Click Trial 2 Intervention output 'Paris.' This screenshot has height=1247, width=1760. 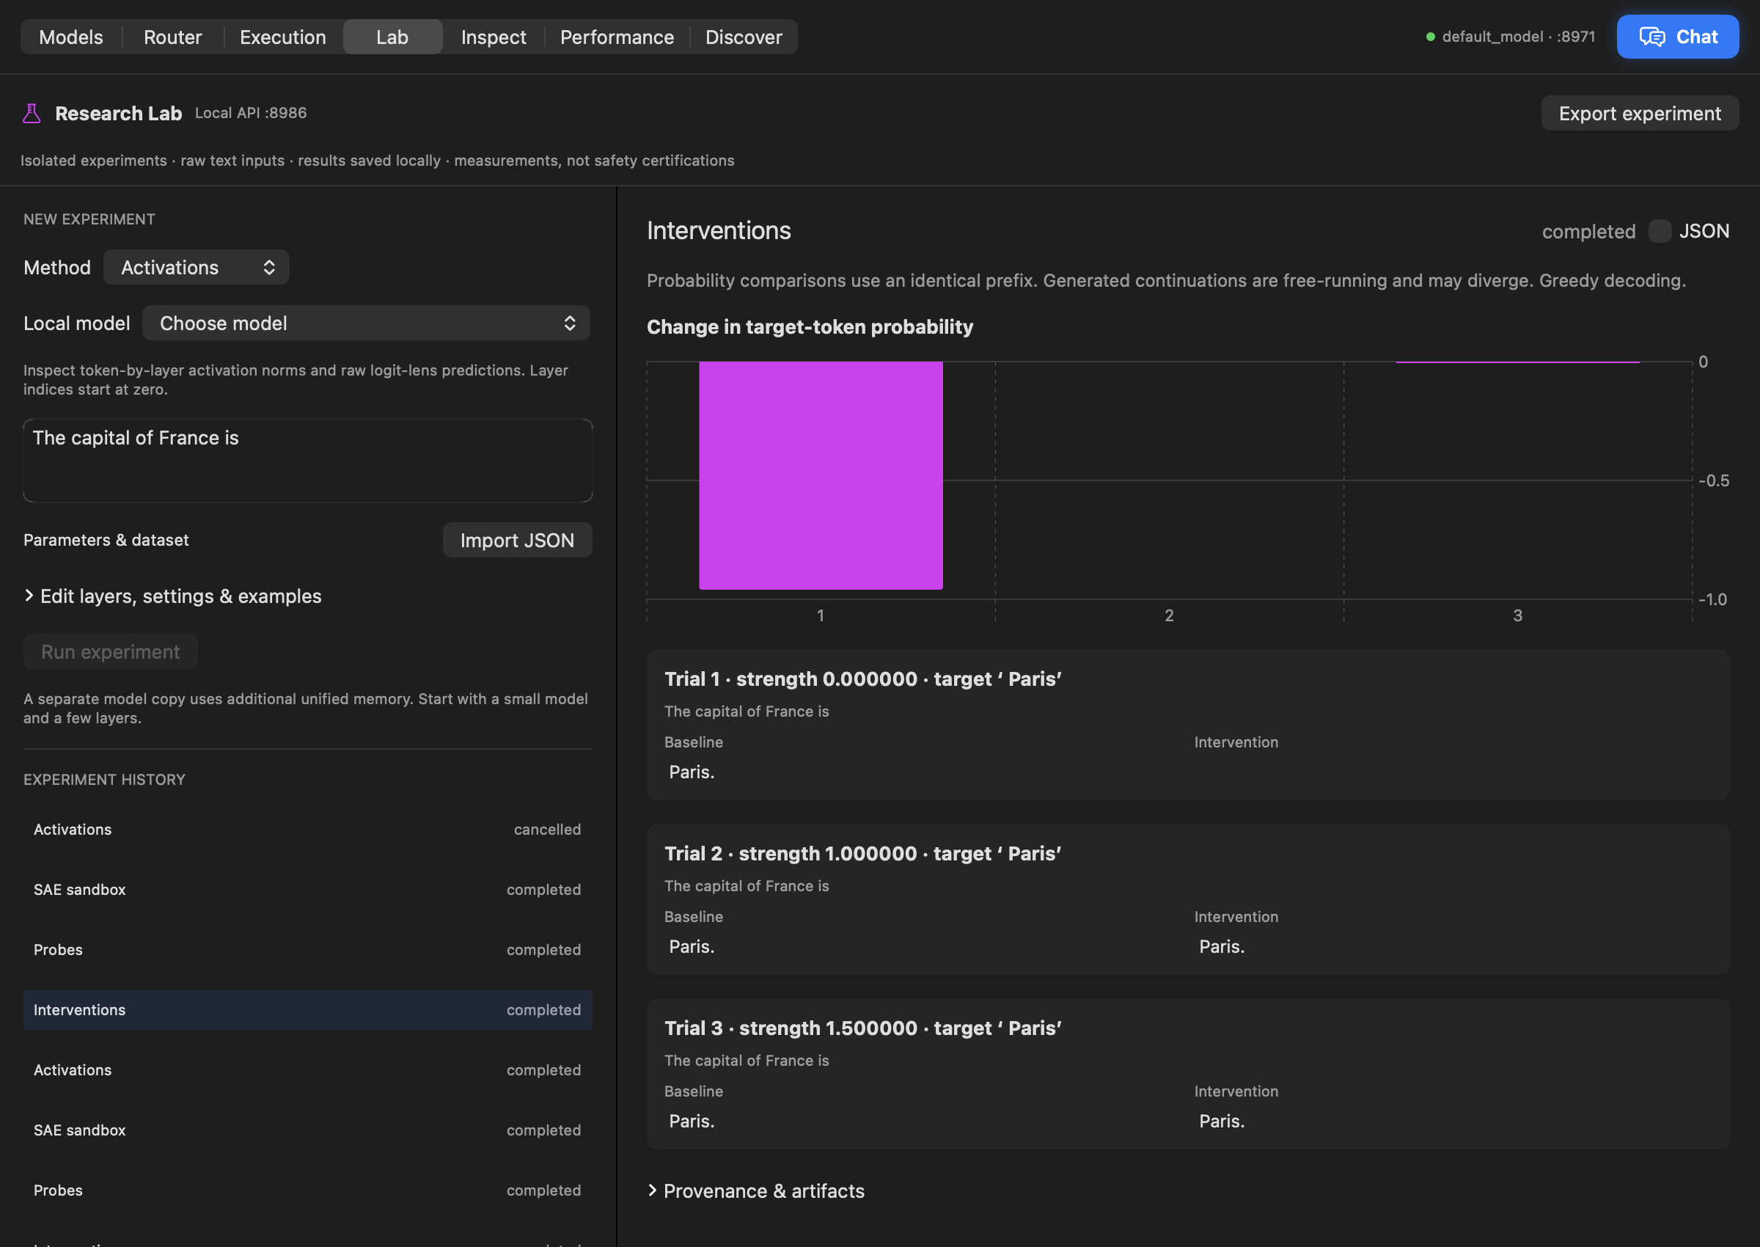pyautogui.click(x=1222, y=947)
